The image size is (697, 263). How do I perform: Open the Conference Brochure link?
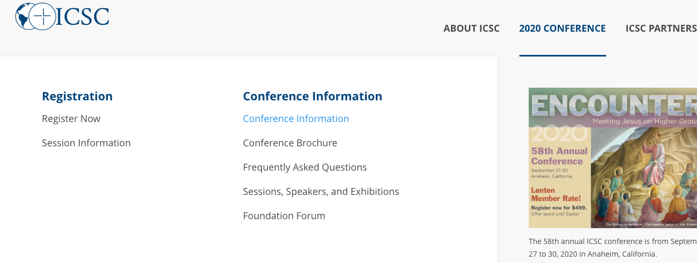pyautogui.click(x=290, y=143)
